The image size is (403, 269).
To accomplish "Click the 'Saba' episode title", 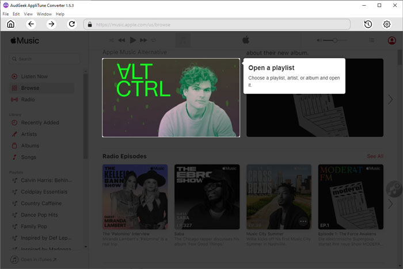I will click(179, 234).
